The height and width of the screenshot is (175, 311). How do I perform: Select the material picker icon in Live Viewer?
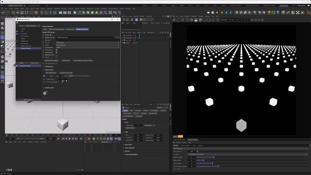point(218,20)
